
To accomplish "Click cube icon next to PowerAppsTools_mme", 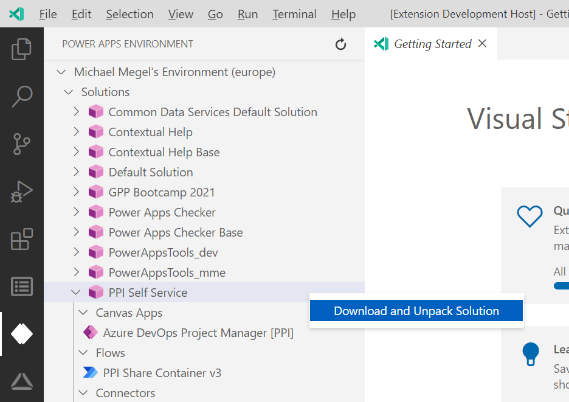I will (96, 272).
